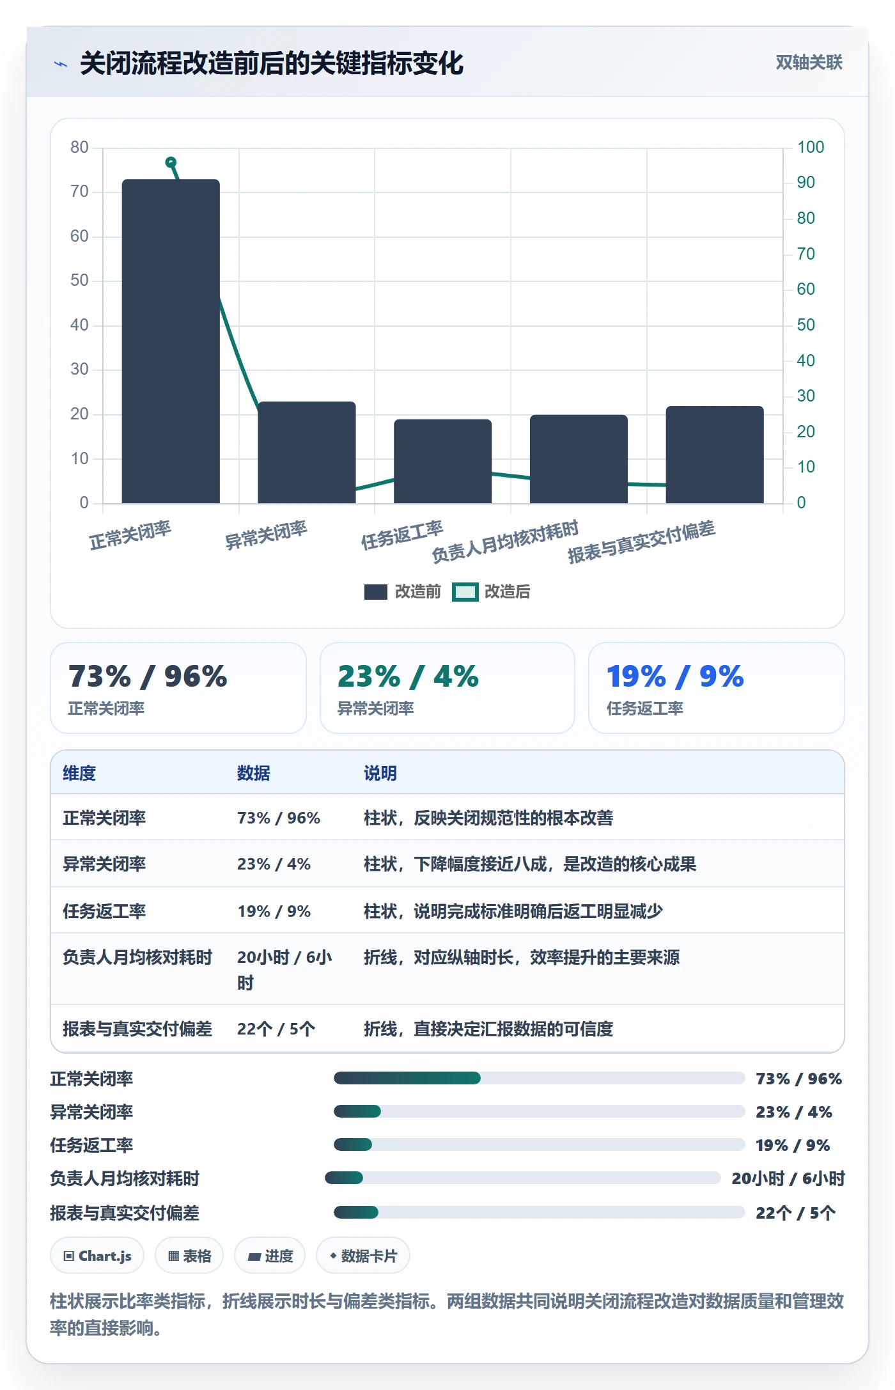This screenshot has height=1390, width=895.
Task: Click the 表格 tag chip
Action: coord(189,1256)
